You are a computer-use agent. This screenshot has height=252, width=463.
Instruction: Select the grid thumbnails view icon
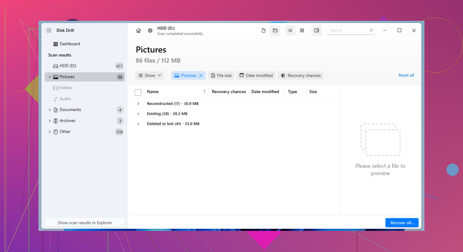302,30
